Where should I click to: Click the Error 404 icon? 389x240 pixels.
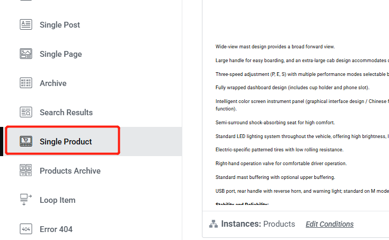[26, 229]
